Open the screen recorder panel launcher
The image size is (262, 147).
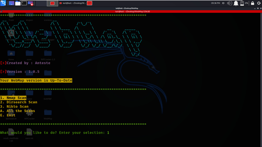click(31, 3)
